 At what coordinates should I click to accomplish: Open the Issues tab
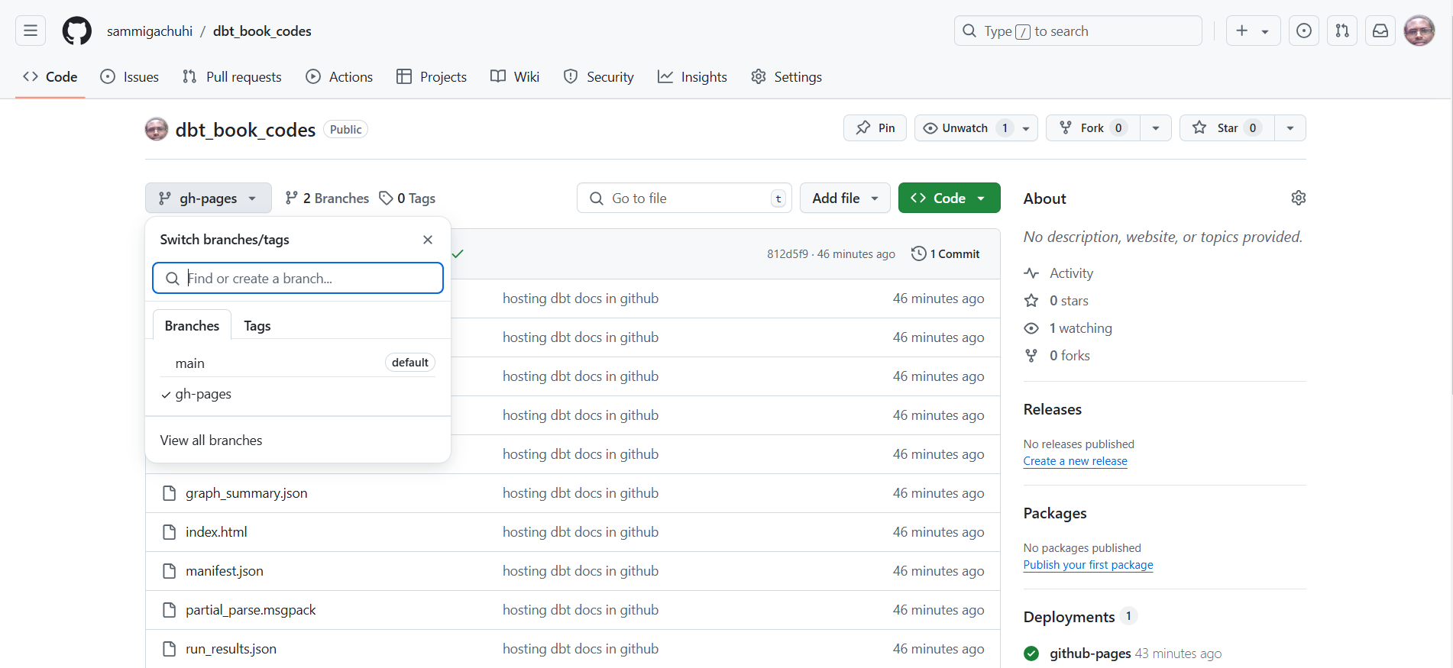click(x=130, y=76)
